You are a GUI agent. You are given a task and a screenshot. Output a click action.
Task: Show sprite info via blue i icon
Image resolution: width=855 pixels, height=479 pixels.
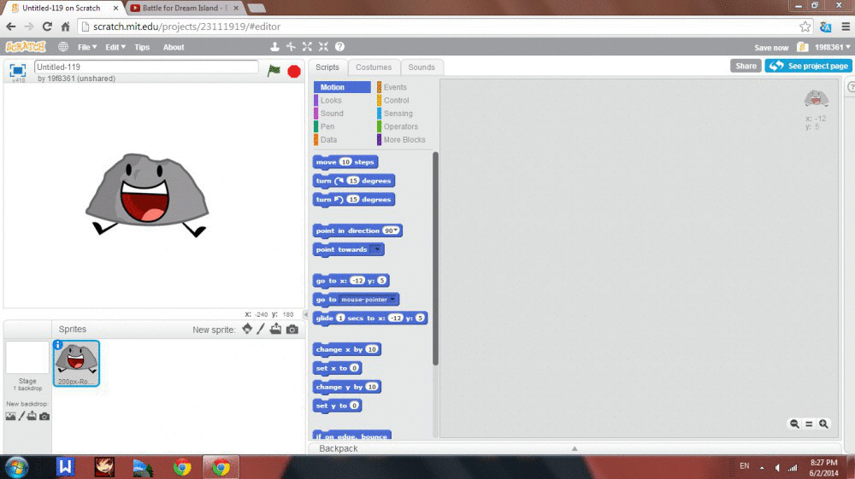coord(58,345)
